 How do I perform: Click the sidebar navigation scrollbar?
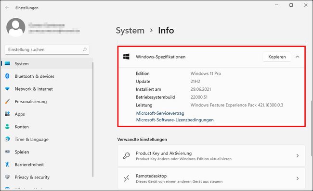(93, 119)
